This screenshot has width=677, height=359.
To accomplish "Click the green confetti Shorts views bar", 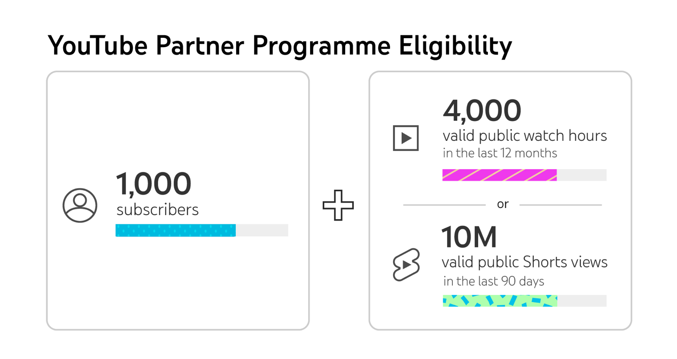I will [500, 301].
